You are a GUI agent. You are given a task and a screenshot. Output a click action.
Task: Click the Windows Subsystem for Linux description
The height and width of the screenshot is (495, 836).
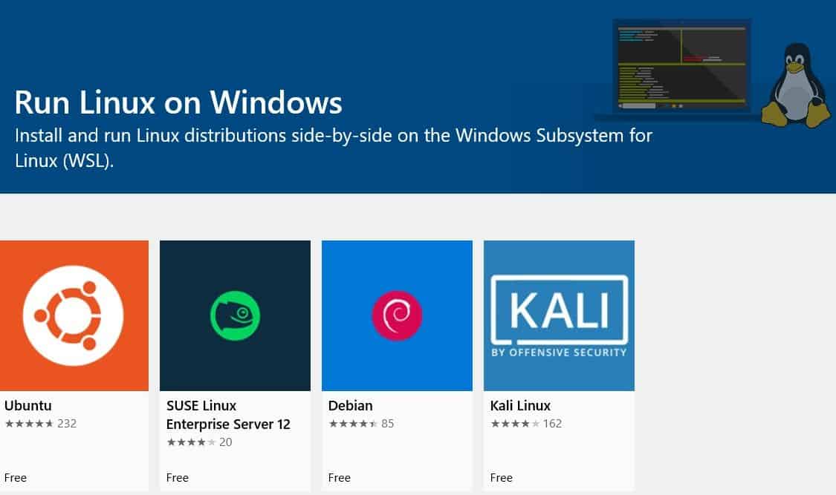pos(334,148)
